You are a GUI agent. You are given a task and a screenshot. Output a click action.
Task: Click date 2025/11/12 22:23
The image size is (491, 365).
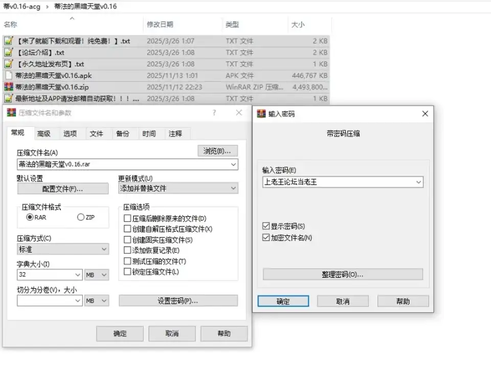point(174,87)
